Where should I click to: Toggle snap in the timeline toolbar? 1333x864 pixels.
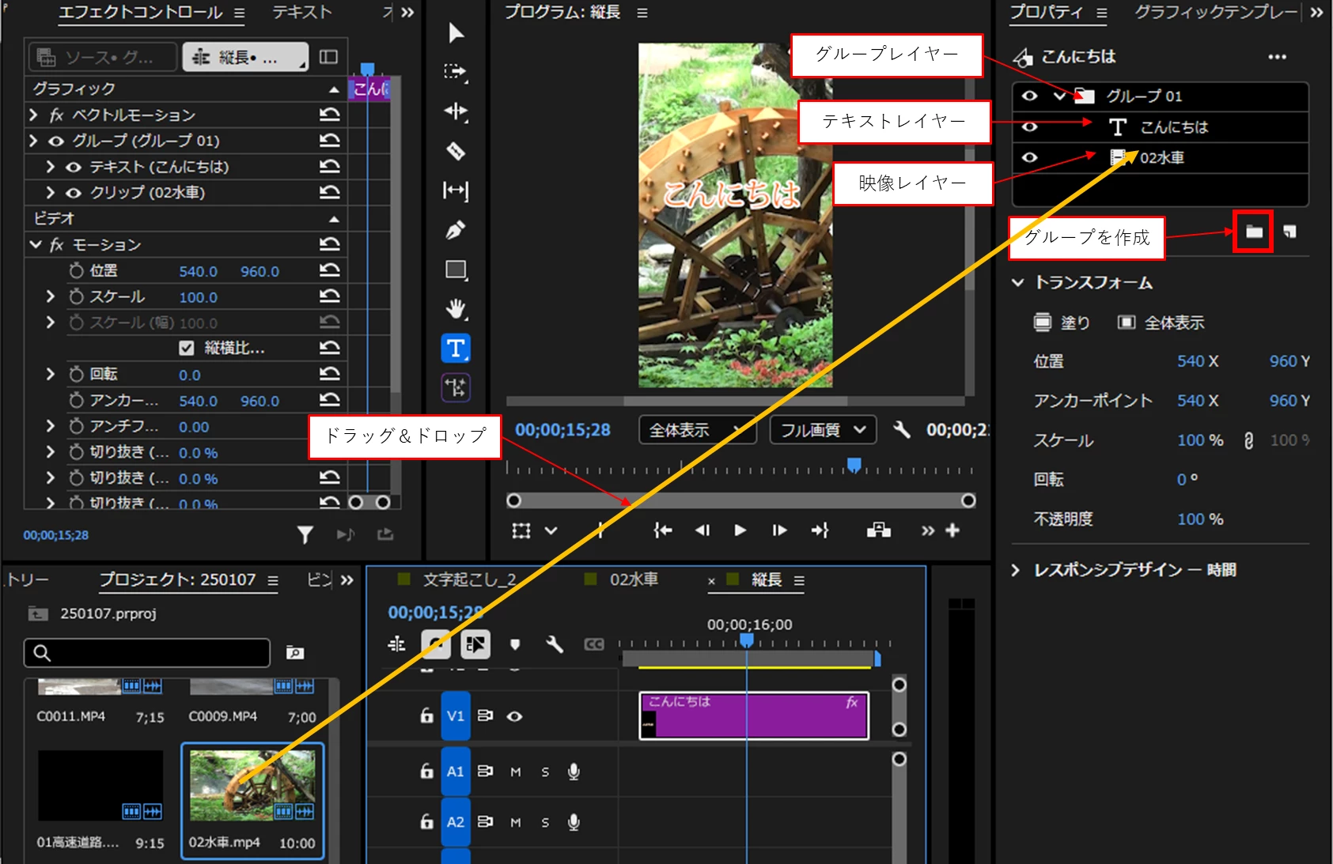click(x=436, y=644)
